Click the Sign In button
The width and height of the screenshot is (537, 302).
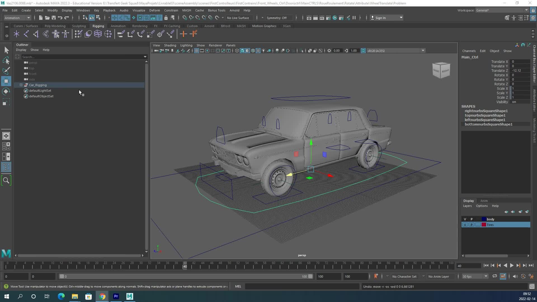click(381, 18)
